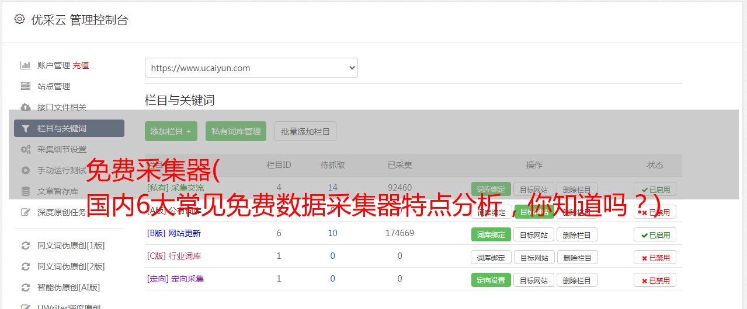The width and height of the screenshot is (747, 309).
Task: Click the play circle icon for 手动运行测试
Action: [25, 170]
